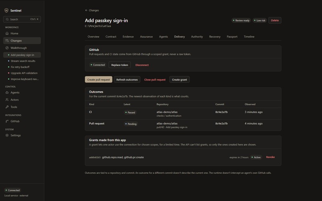Screen dimensions: 322x201
Task: Click github.repo.read, github.pr.create scopes
Action: pyautogui.click(x=123, y=157)
